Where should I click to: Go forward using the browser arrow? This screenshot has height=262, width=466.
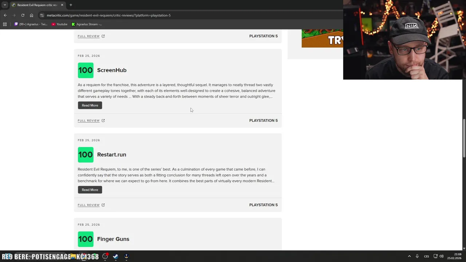pyautogui.click(x=14, y=15)
